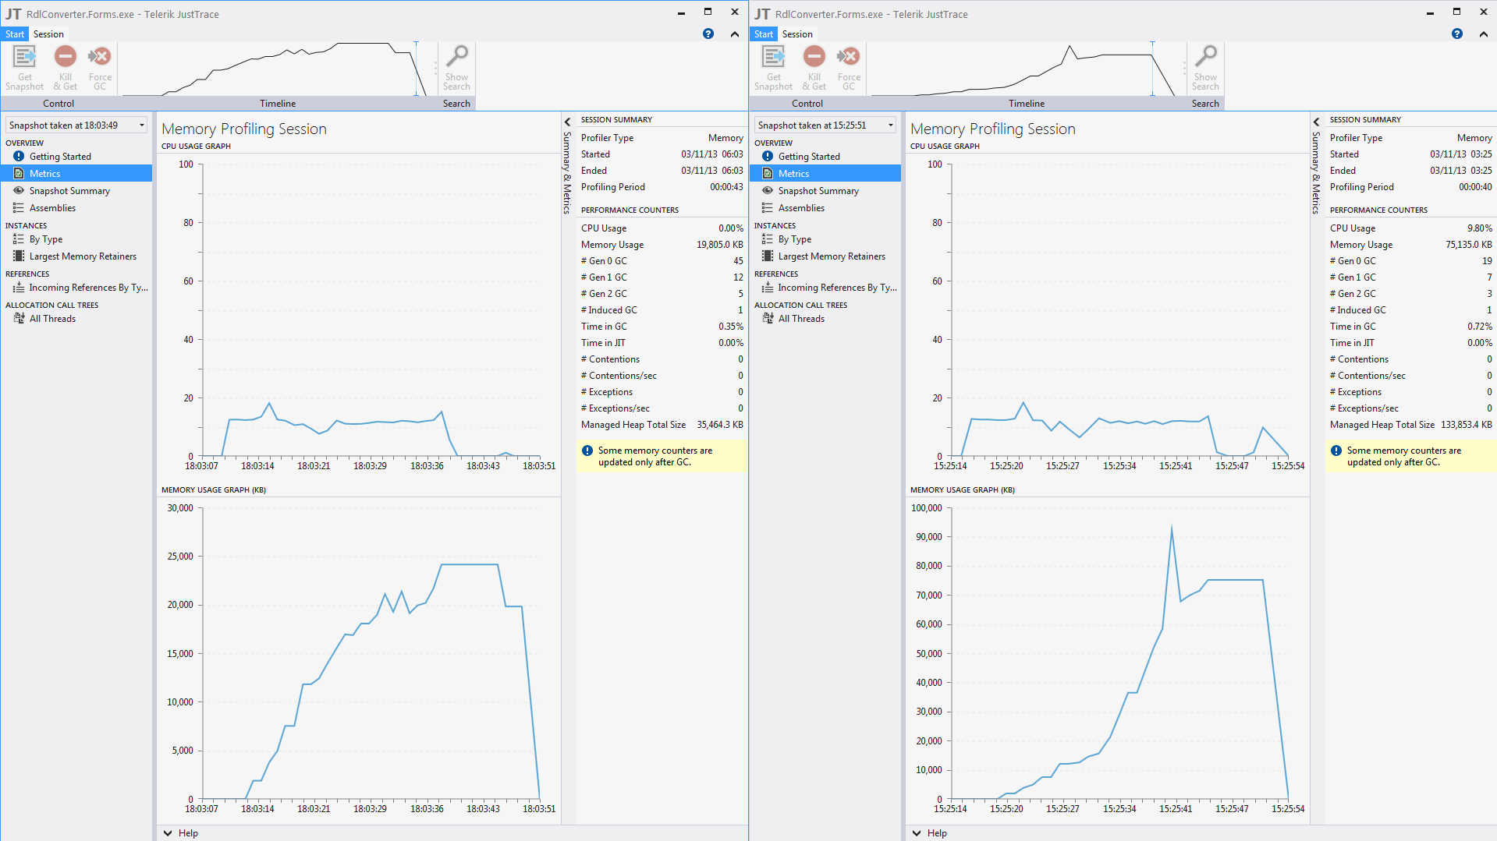1497x841 pixels.
Task: Collapse Summary & Metrics panel in left window
Action: (x=567, y=122)
